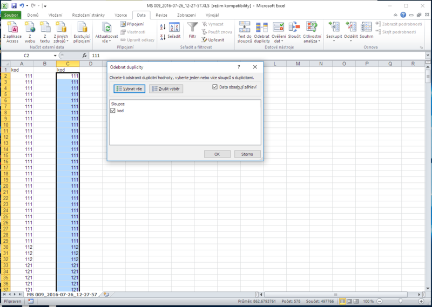The image size is (432, 307).
Task: Click cell A1 containing kod
Action: pyautogui.click(x=22, y=70)
